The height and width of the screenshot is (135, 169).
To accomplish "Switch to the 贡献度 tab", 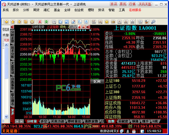I will click(x=123, y=121).
